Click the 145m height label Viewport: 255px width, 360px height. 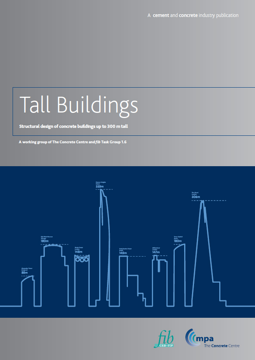pos(123,253)
